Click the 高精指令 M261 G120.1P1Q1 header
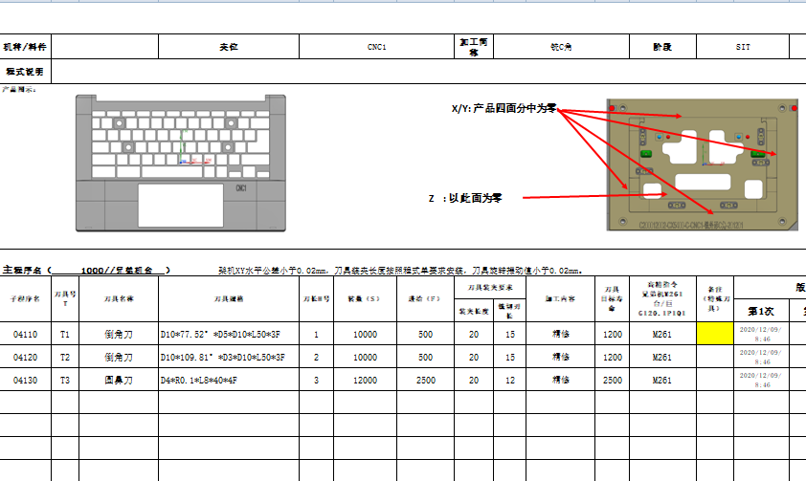The height and width of the screenshot is (481, 806). (x=662, y=298)
